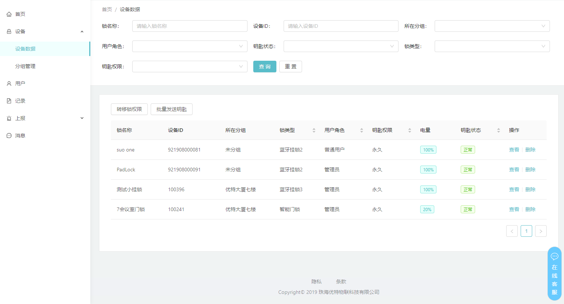Click the chat bubble icon beside 消息

point(9,136)
